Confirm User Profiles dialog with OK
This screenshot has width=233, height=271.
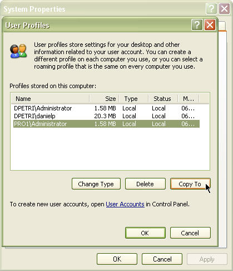[145, 233]
